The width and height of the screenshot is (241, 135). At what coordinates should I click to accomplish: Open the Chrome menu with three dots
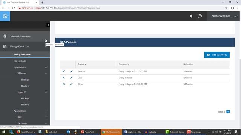238,8
